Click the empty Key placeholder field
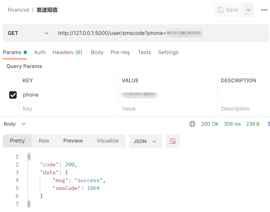This screenshot has height=212, width=270. pyautogui.click(x=69, y=109)
